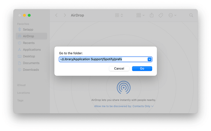
Task: Click the Setapp sidebar icon
Action: pos(20,30)
